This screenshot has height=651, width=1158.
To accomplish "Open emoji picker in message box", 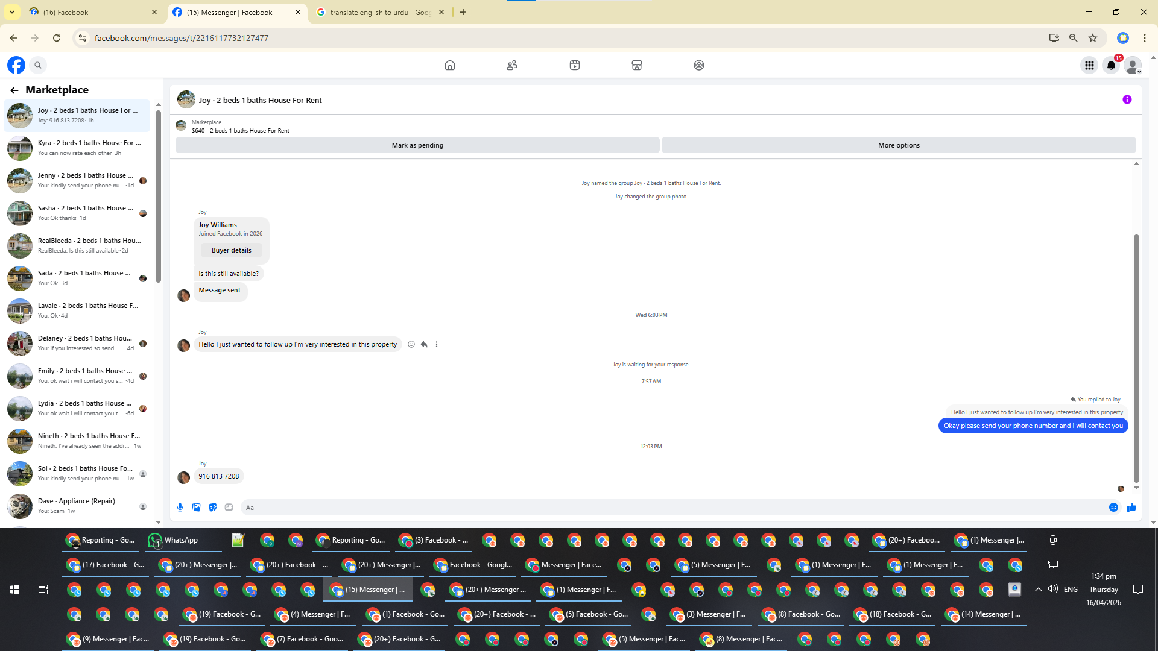I will point(1114,508).
